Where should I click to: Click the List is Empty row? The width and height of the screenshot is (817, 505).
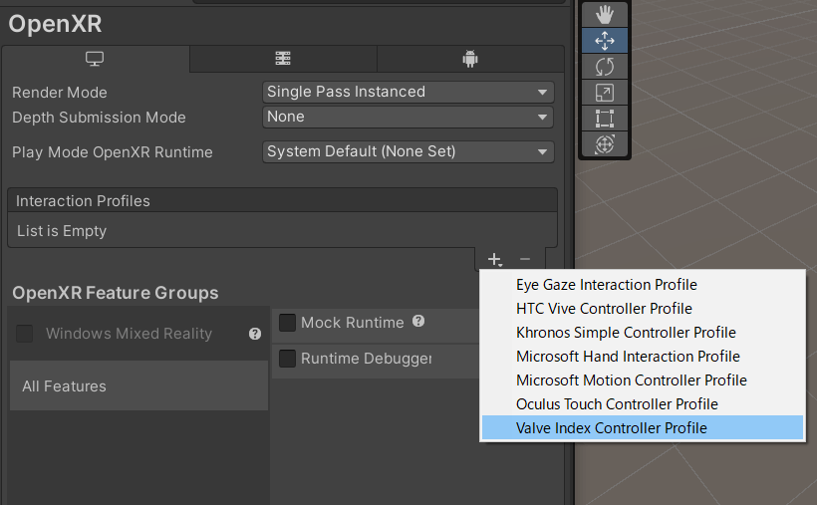(x=282, y=230)
